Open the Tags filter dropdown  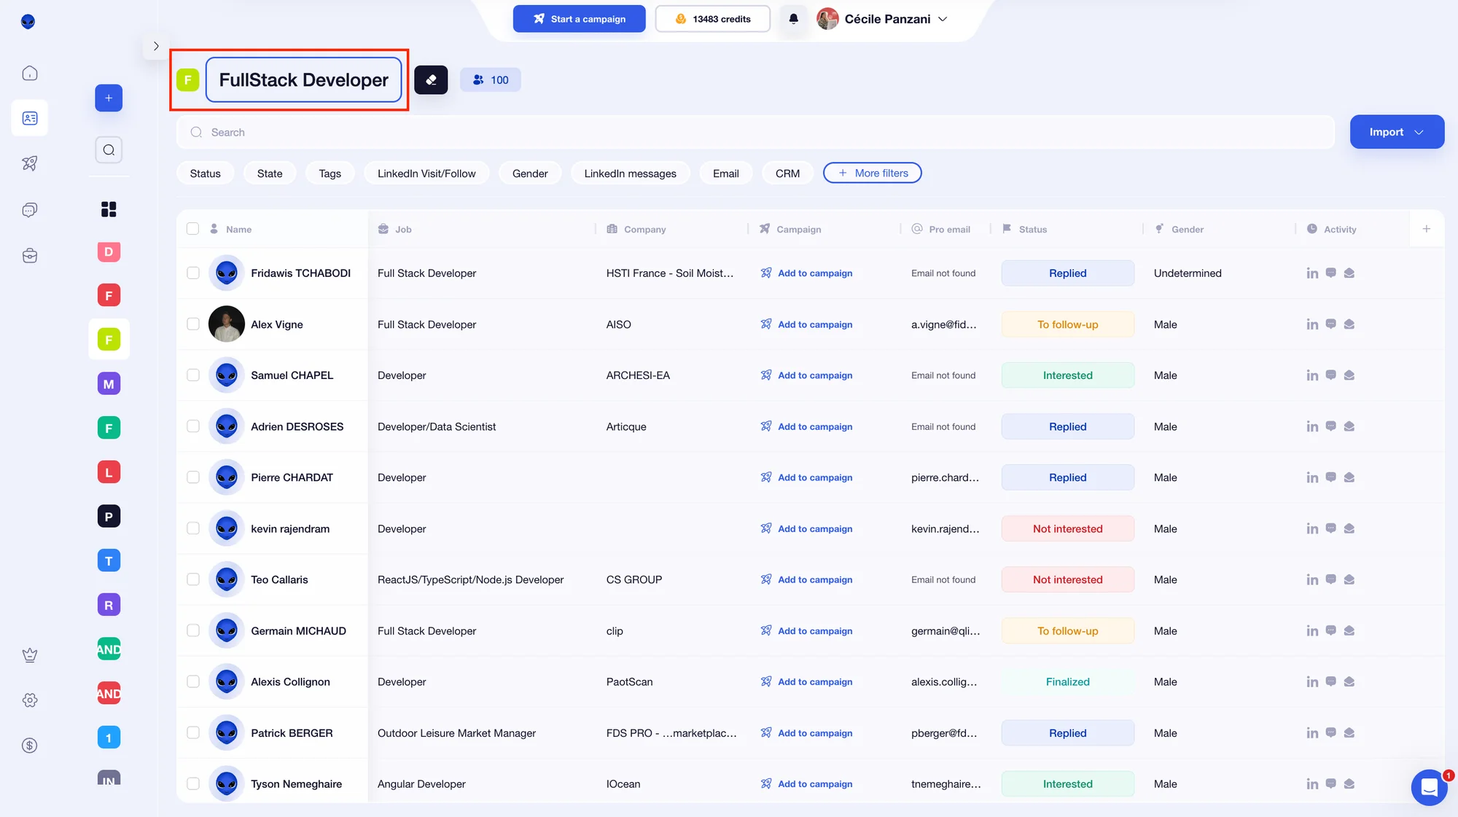[330, 173]
